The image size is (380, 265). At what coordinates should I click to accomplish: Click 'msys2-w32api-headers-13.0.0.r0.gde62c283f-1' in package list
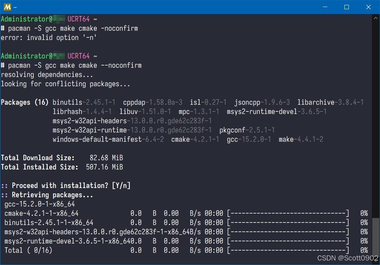pos(132,121)
